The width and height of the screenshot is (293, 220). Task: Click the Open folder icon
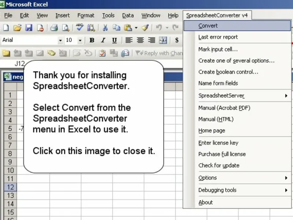tap(17, 28)
